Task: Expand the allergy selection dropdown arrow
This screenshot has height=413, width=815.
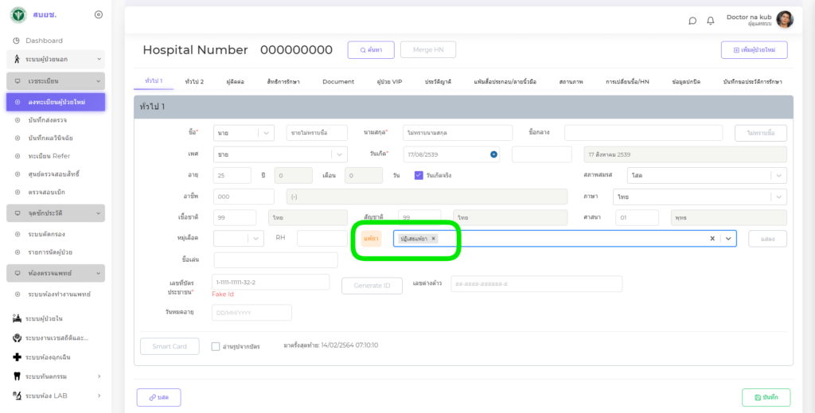Action: point(727,238)
